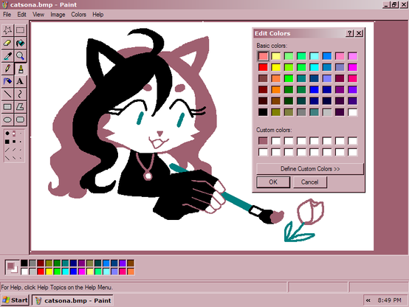This screenshot has width=409, height=307.
Task: Select the first empty custom color slot
Action: point(275,141)
